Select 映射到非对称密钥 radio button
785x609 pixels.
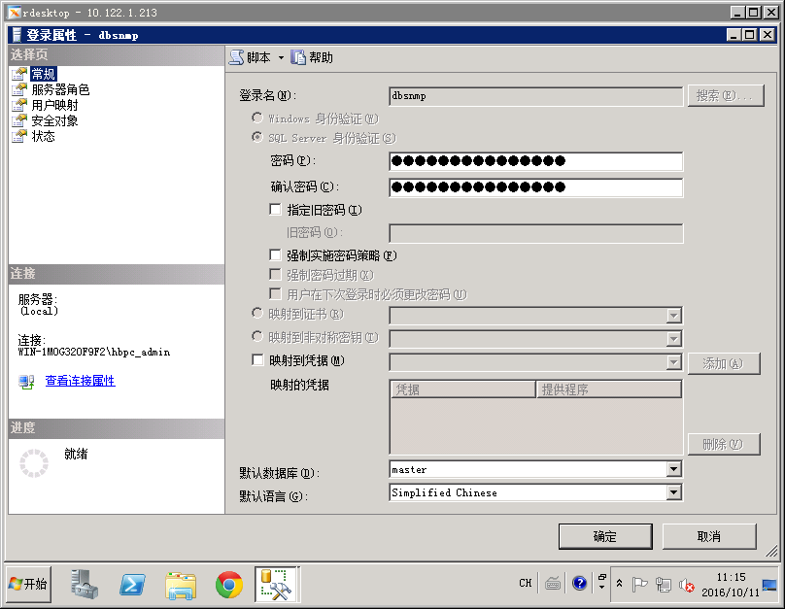[257, 336]
